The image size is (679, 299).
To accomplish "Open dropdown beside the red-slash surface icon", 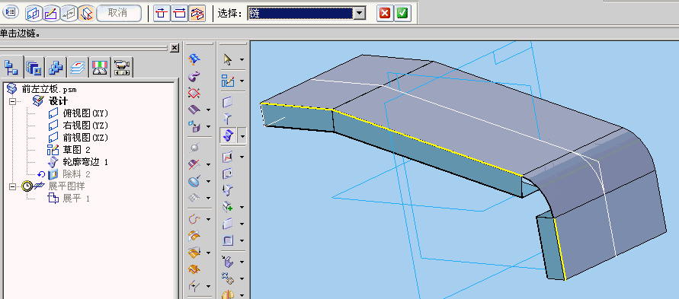I will click(208, 164).
